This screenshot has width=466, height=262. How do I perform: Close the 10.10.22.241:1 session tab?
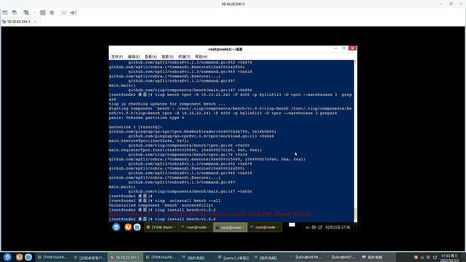point(35,22)
